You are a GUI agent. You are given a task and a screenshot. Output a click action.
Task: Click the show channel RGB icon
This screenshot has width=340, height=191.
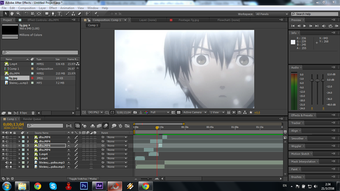tap(146, 112)
